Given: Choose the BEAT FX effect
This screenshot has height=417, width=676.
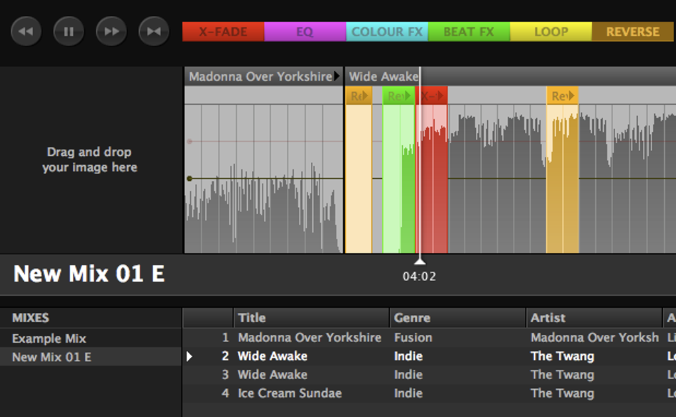Looking at the screenshot, I should pos(469,32).
